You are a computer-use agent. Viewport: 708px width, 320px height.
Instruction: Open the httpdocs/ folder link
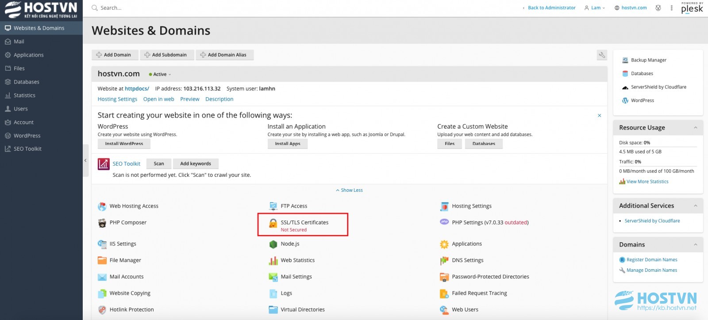point(137,89)
